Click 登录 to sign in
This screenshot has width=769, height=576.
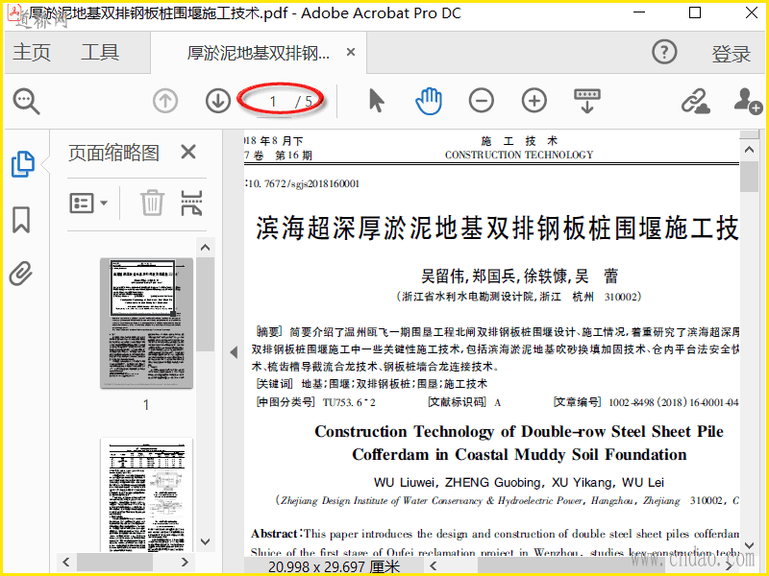click(x=732, y=53)
